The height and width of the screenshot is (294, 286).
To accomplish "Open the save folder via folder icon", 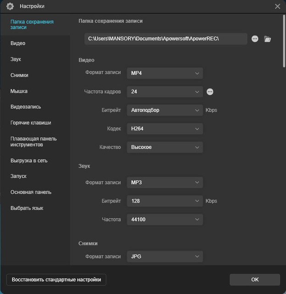I will tap(268, 39).
